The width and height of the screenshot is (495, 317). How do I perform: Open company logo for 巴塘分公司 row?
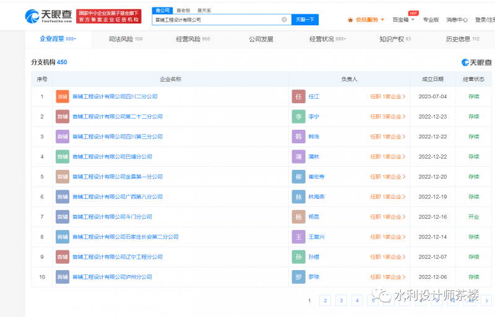(x=62, y=157)
